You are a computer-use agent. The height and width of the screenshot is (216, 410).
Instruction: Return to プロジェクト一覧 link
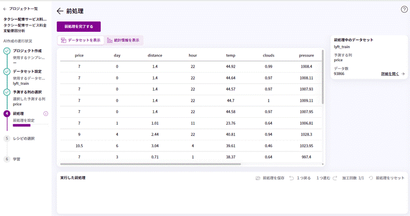20,9
